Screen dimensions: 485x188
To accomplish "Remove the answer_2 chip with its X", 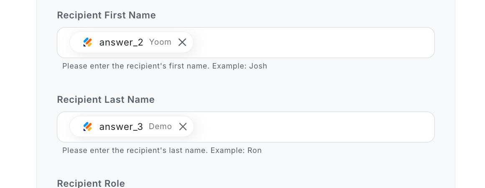I will coord(182,42).
